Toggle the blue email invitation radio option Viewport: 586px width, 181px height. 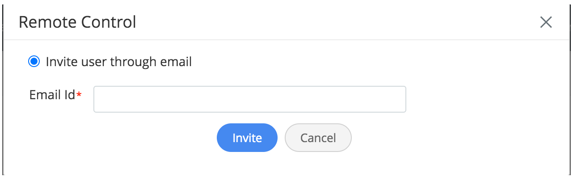click(34, 62)
